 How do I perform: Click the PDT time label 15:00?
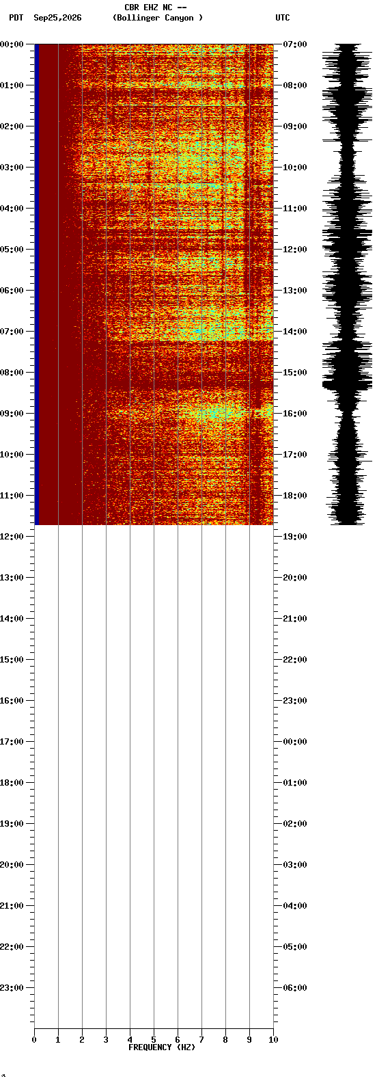point(12,660)
